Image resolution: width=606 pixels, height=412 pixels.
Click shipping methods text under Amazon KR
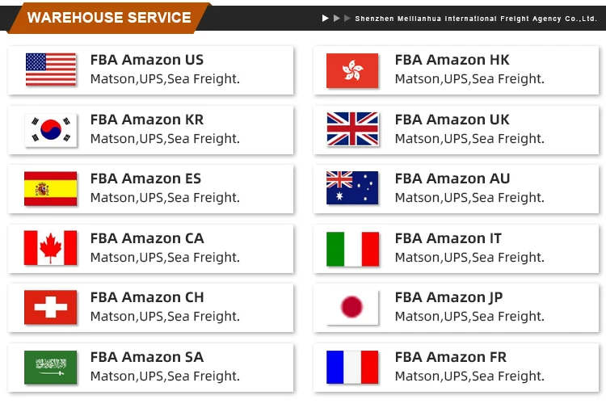pos(165,139)
